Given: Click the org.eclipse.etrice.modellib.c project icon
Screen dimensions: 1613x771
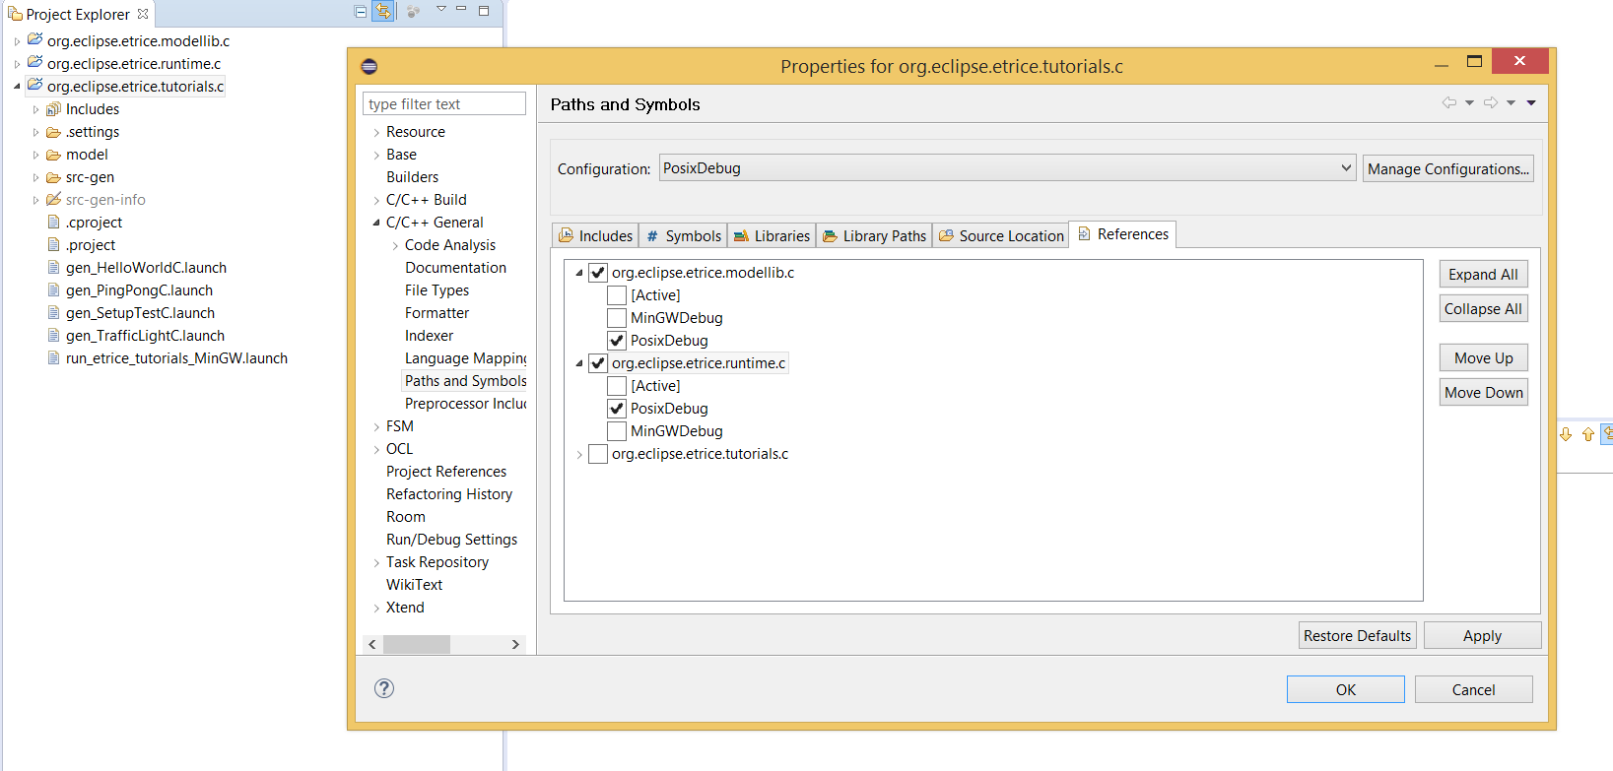Looking at the screenshot, I should tap(35, 40).
